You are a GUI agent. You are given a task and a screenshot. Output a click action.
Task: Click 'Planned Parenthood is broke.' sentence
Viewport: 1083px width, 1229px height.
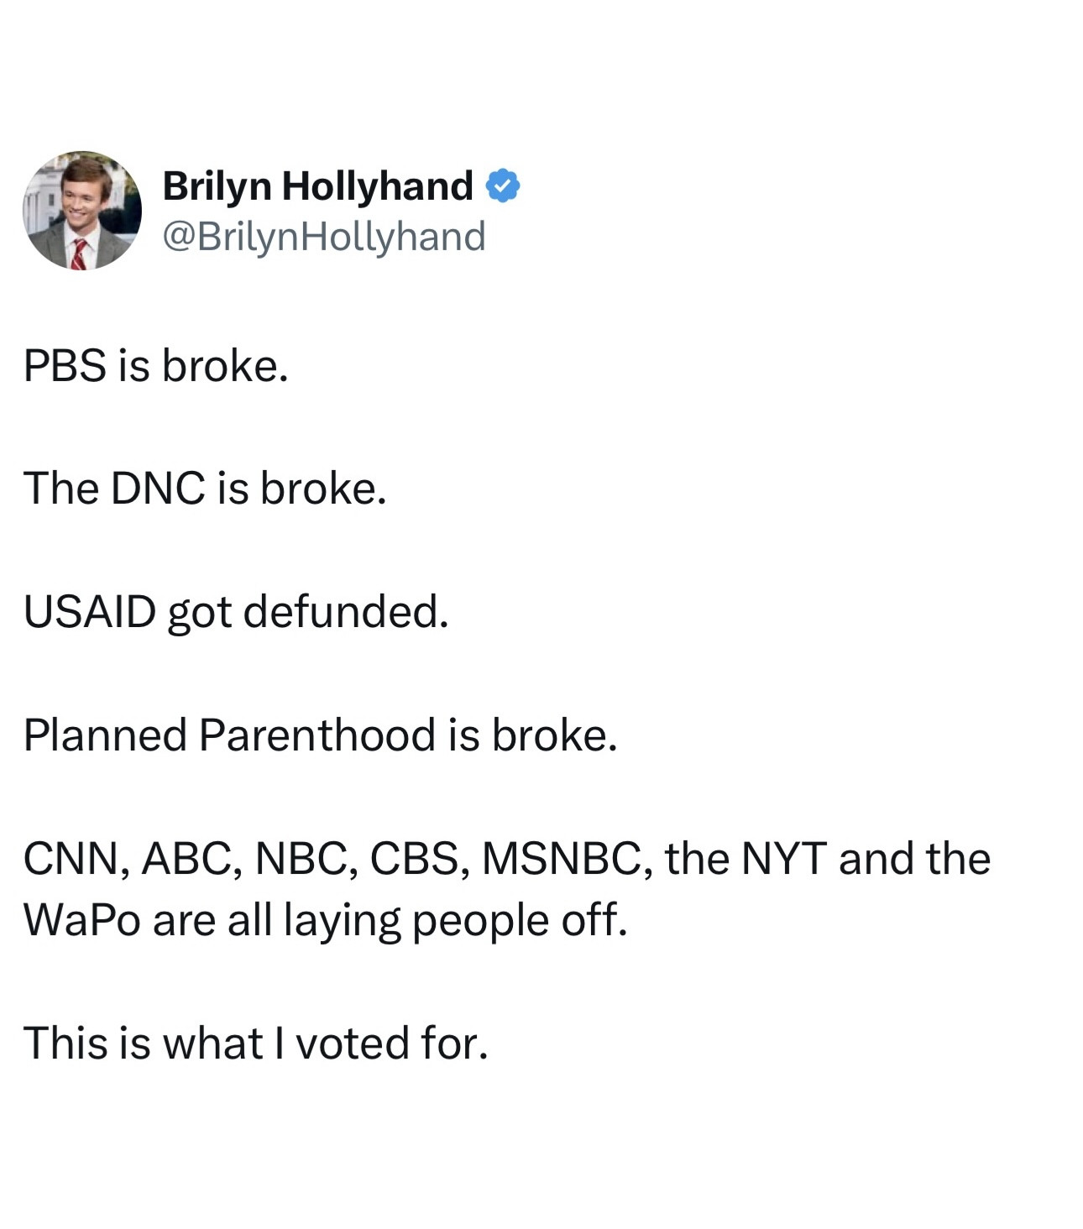coord(320,735)
